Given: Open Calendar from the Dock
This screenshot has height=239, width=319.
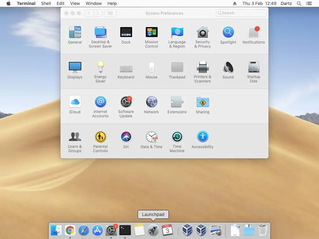Looking at the screenshot, I should [x=167, y=230].
